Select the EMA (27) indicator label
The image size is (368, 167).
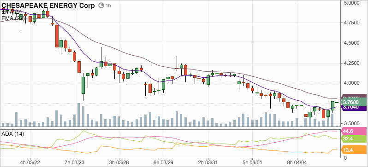(13, 18)
